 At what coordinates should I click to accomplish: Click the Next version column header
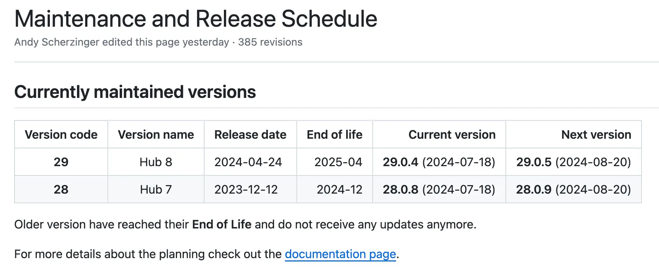pyautogui.click(x=596, y=135)
